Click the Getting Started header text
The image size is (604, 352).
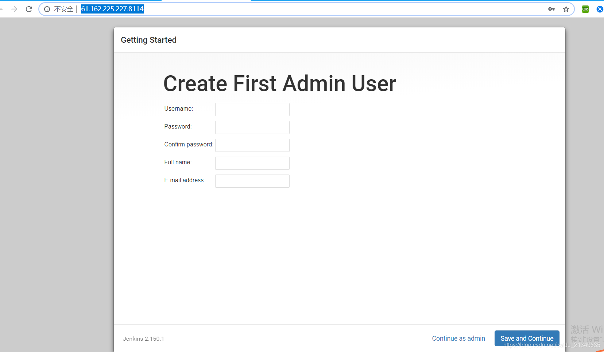point(148,40)
